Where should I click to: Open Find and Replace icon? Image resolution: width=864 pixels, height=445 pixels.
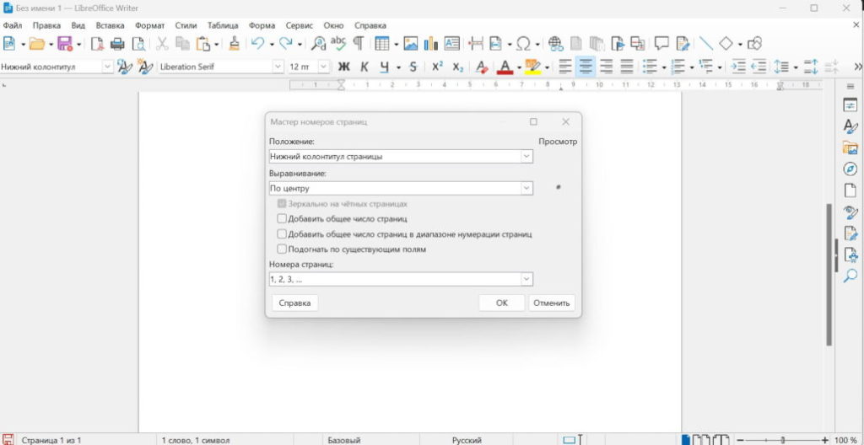(318, 44)
